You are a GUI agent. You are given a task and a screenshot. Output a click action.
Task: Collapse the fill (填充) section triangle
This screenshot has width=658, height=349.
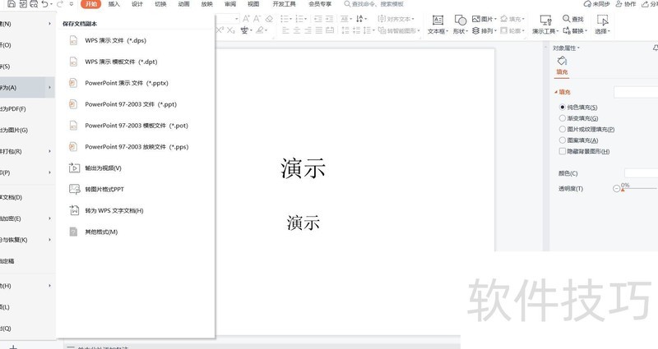556,92
